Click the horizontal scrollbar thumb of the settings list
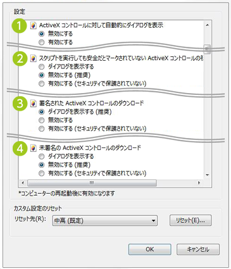The height and width of the screenshot is (269, 231). pos(92,183)
